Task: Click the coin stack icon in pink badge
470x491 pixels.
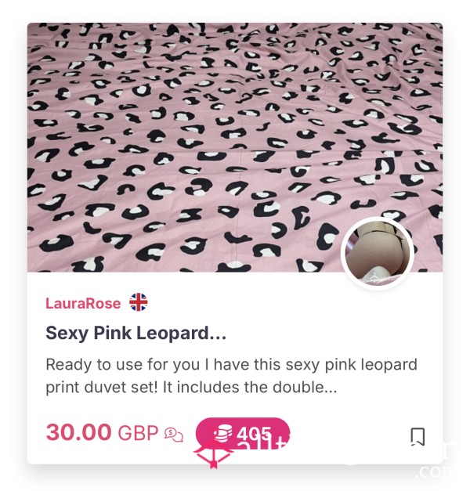Action: click(x=222, y=433)
